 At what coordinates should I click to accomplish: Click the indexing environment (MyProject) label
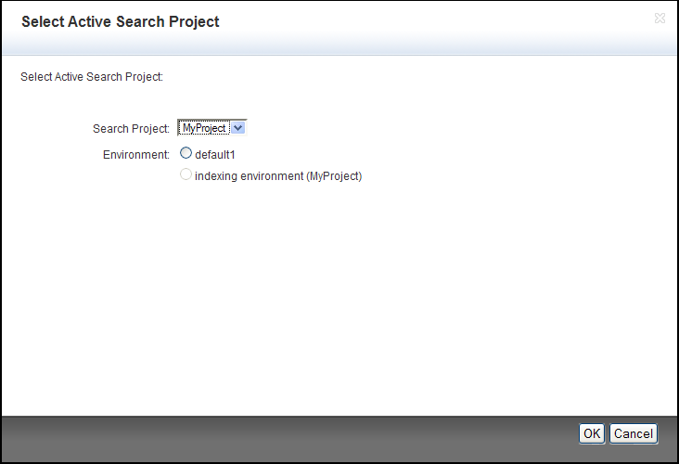[278, 176]
